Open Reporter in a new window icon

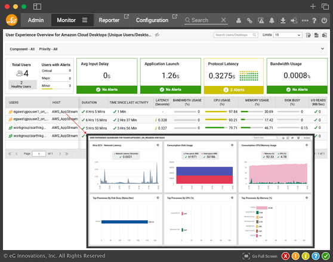click(127, 16)
